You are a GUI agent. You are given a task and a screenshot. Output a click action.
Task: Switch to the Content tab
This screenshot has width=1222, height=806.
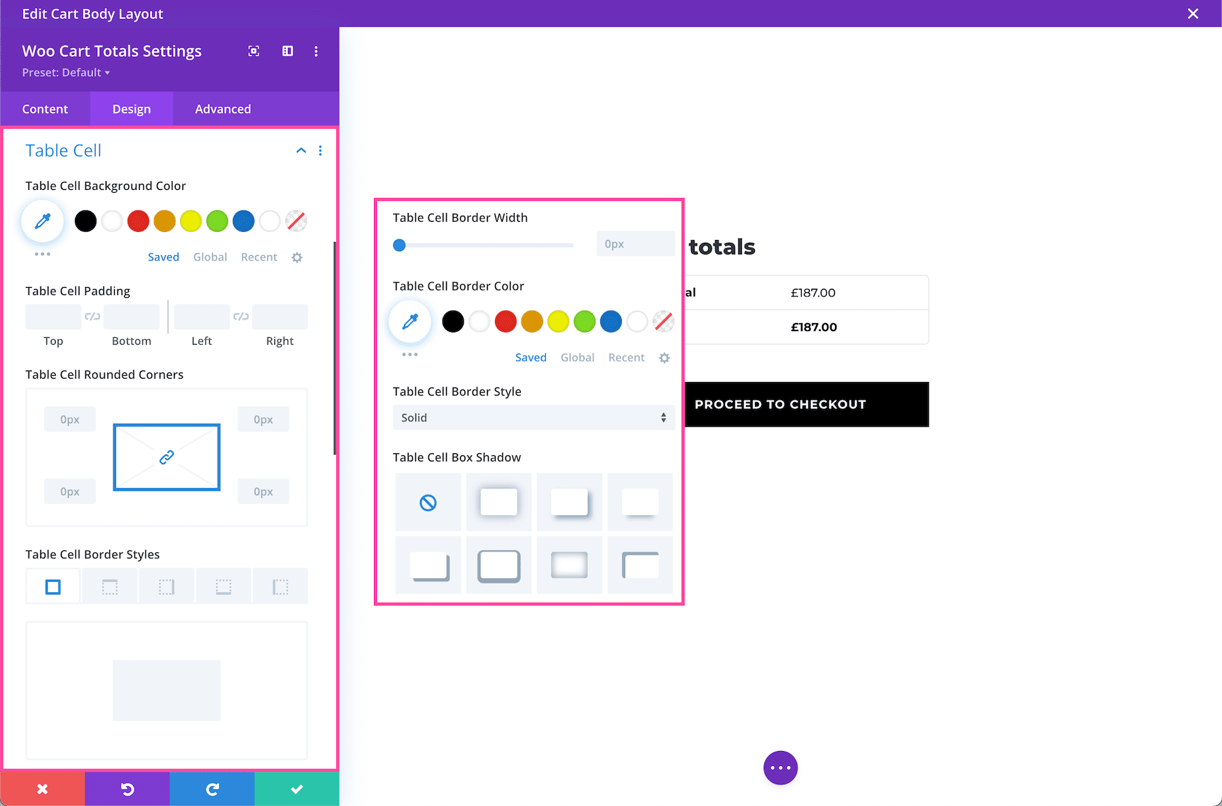[45, 109]
